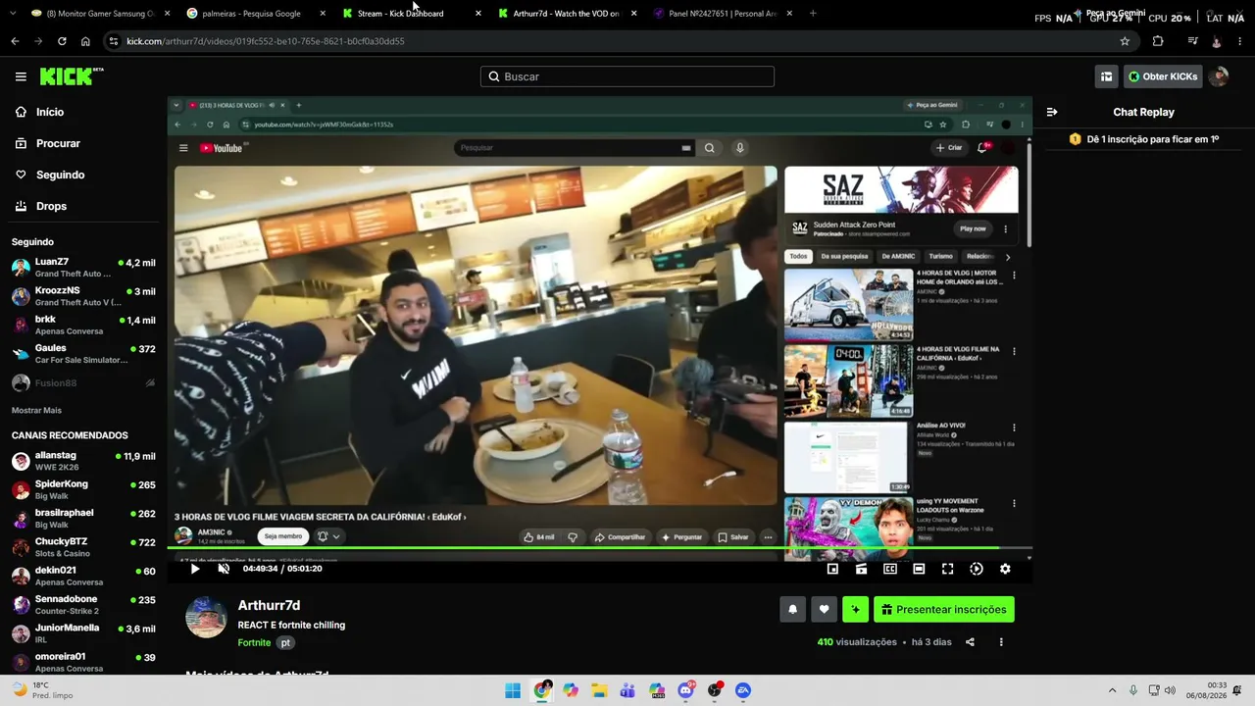Viewport: 1255px width, 706px height.
Task: Click Presentear inscrições button
Action: 944,609
